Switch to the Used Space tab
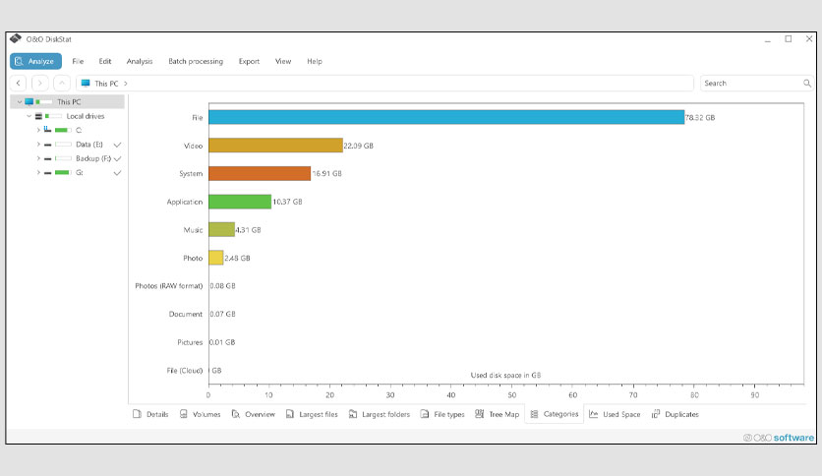Screen dimensions: 822x476 (615, 414)
